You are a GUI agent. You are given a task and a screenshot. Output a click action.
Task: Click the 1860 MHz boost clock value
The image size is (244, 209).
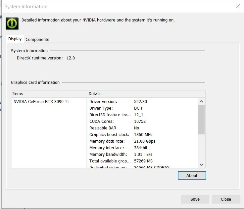[x=143, y=134]
